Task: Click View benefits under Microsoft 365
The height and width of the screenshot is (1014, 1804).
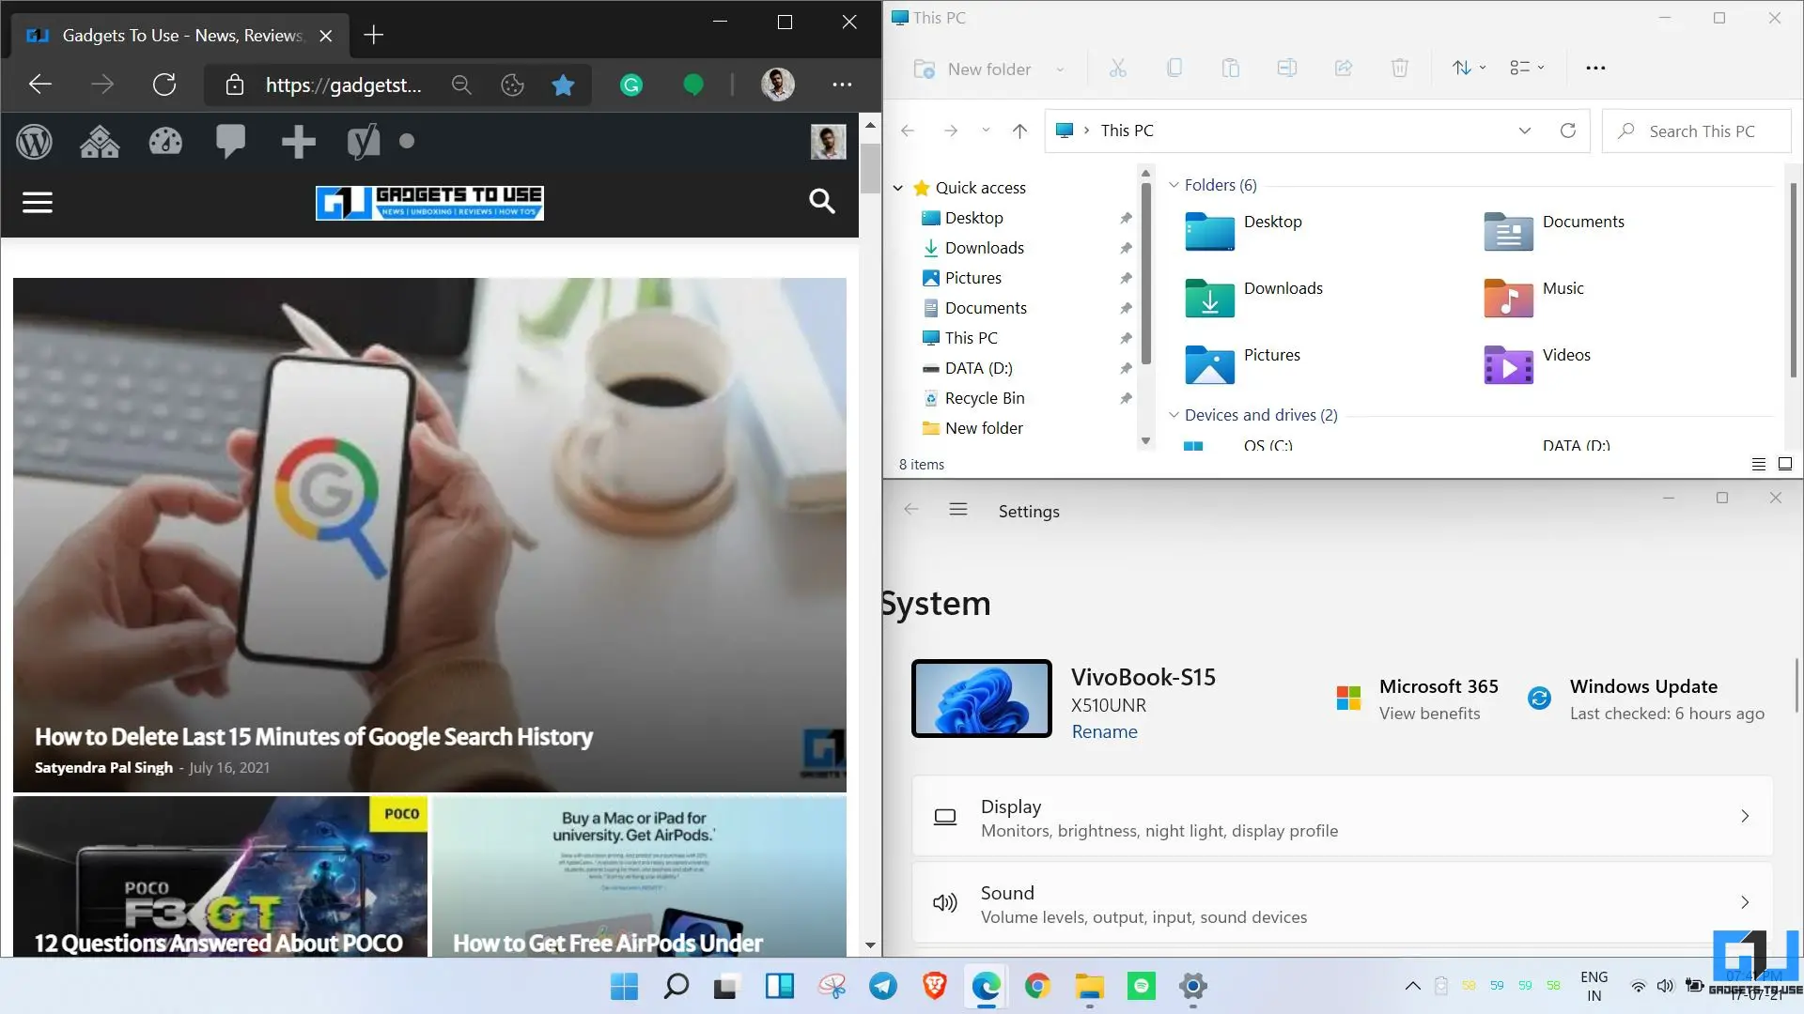Action: (x=1428, y=714)
